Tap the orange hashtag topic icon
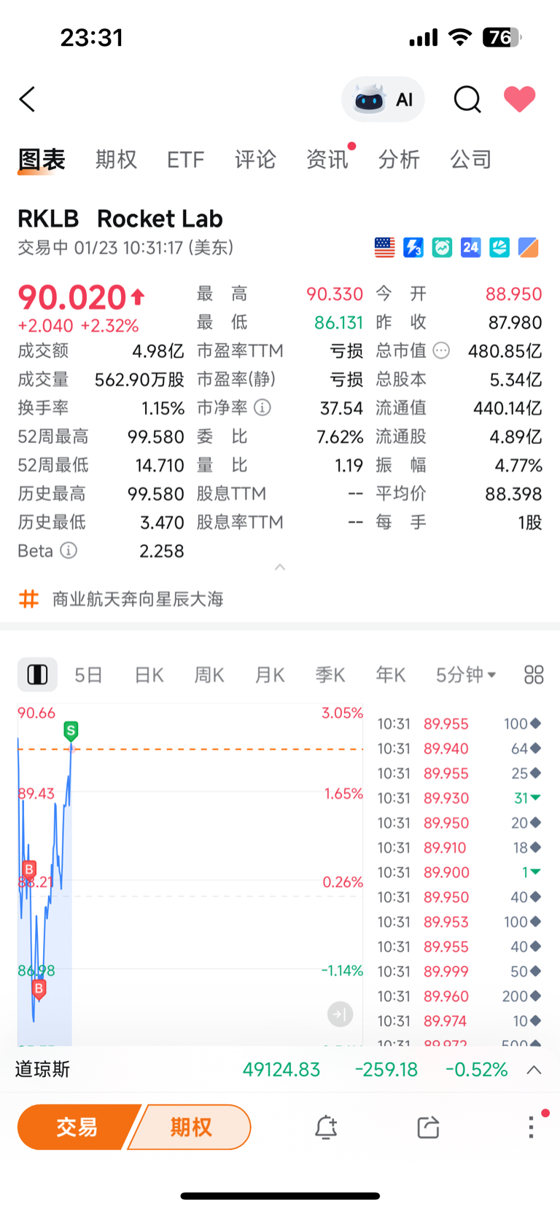The image size is (560, 1212). coord(28,599)
